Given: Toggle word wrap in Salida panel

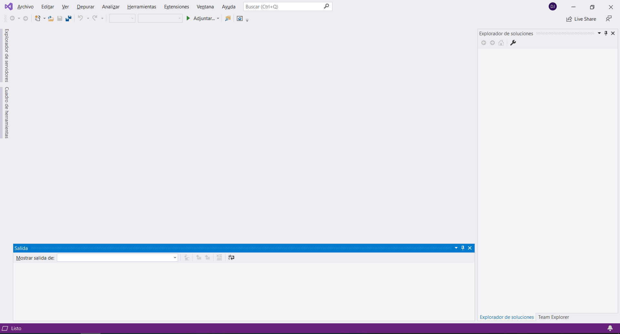Looking at the screenshot, I should (x=231, y=257).
